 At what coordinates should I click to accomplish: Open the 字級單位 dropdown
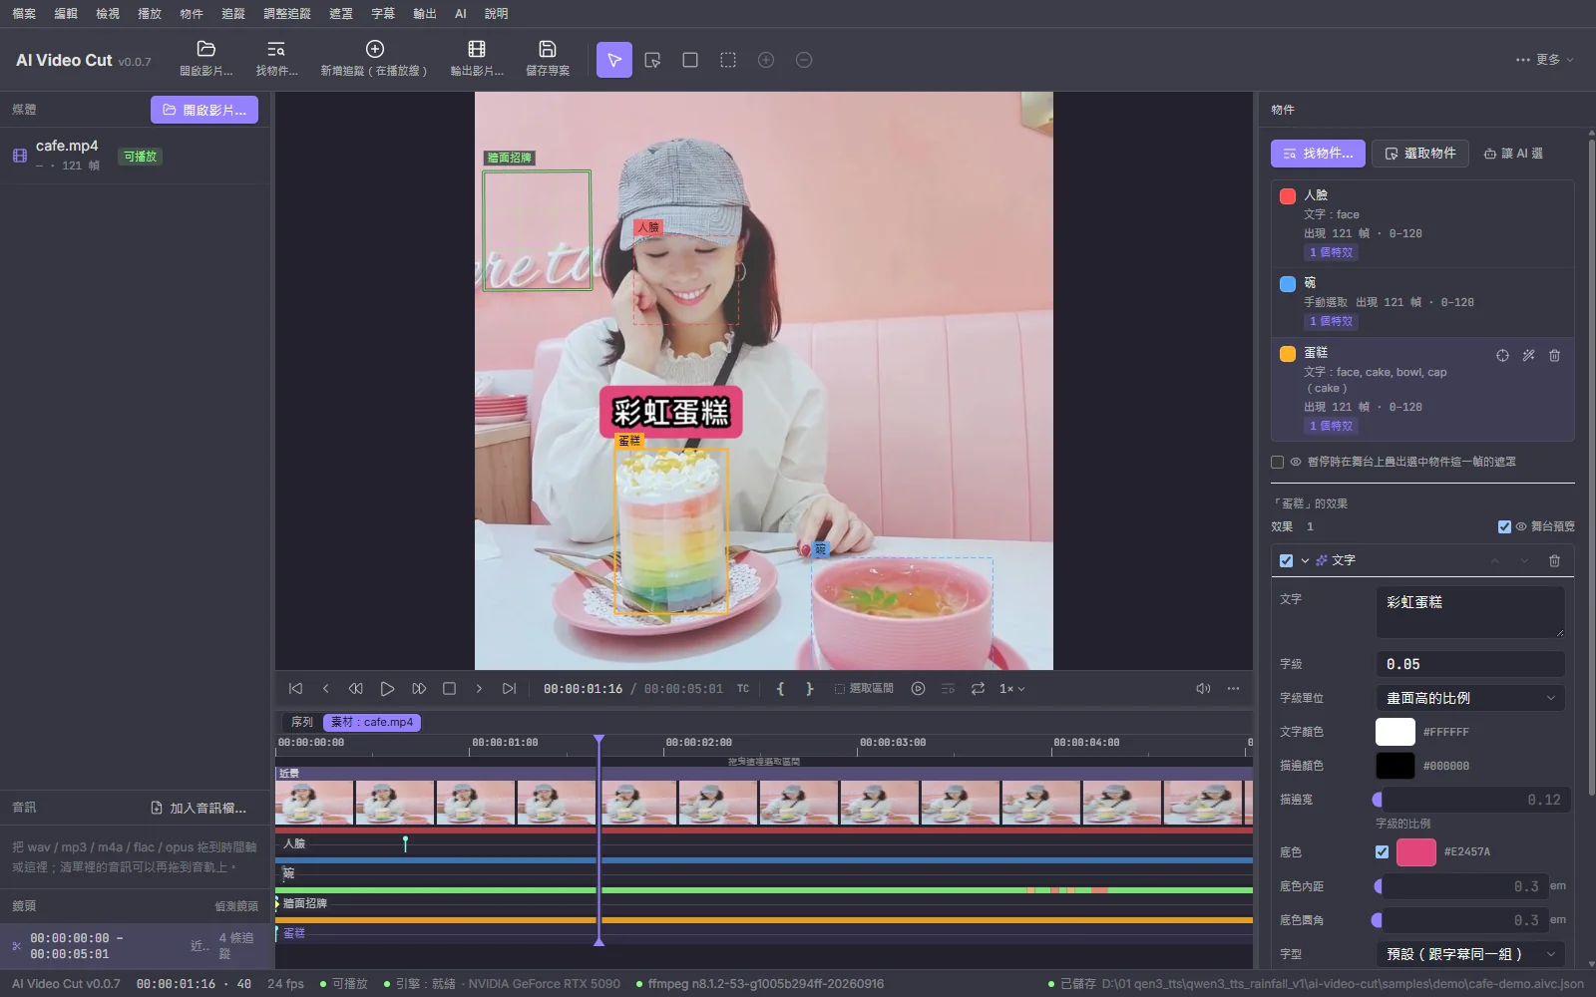1470,698
